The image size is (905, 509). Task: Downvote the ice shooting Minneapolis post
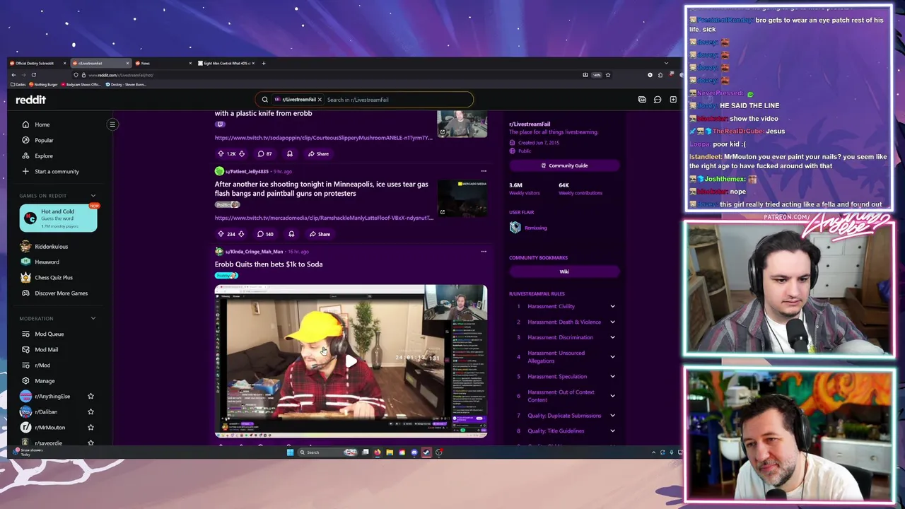[x=241, y=234]
